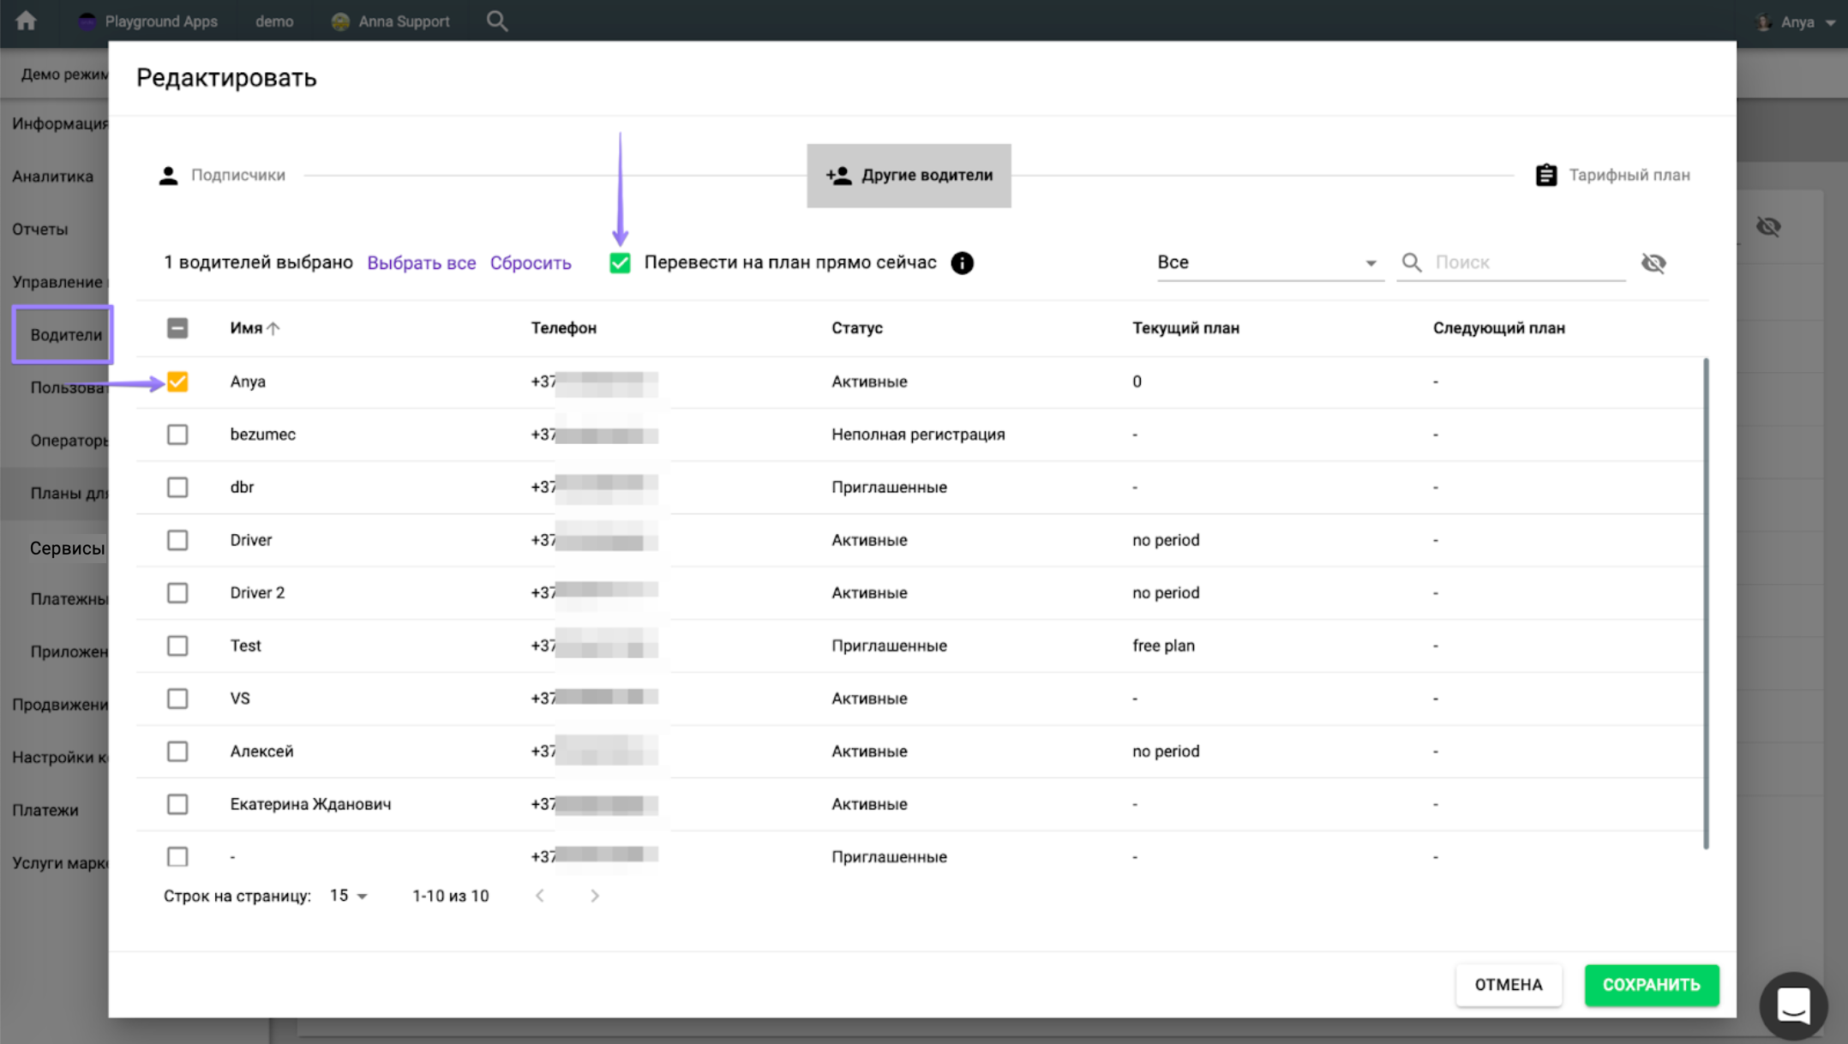Image resolution: width=1848 pixels, height=1044 pixels.
Task: Check the Driver 2 row checkbox
Action: (177, 593)
